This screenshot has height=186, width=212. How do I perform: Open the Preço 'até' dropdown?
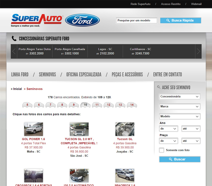(x=191, y=141)
